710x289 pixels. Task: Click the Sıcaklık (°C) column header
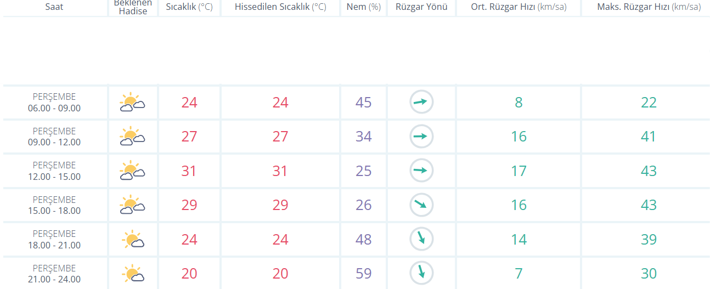(189, 7)
